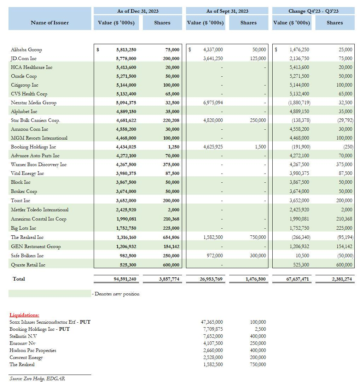The image size is (360, 382).
Task: Select the 'Bruker Corp' row label
Action: [x=24, y=191]
